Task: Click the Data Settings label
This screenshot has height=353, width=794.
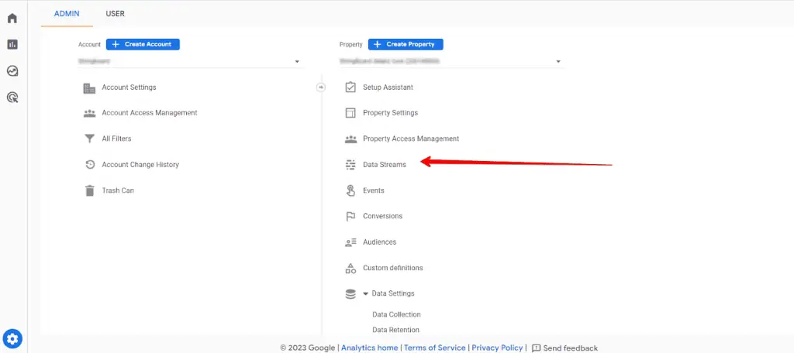Action: (x=393, y=294)
